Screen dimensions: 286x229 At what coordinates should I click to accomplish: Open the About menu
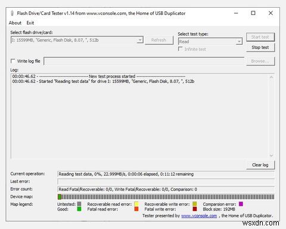coord(15,23)
